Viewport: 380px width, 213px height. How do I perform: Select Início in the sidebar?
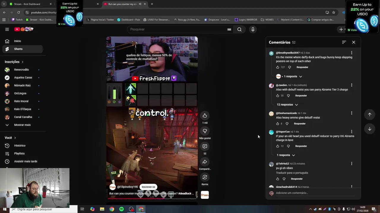[x=22, y=41]
